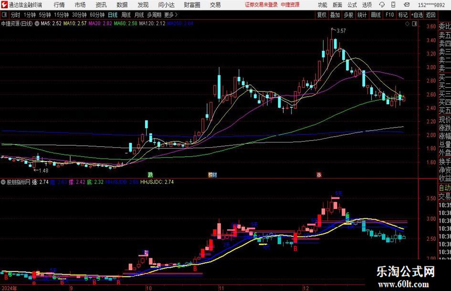Click the 模财 event marker on the chart
This screenshot has height=291, width=451.
pos(212,174)
